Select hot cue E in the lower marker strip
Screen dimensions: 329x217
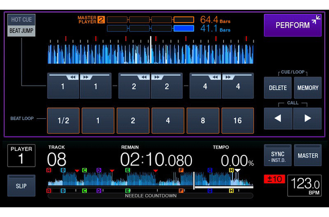coord(127,191)
